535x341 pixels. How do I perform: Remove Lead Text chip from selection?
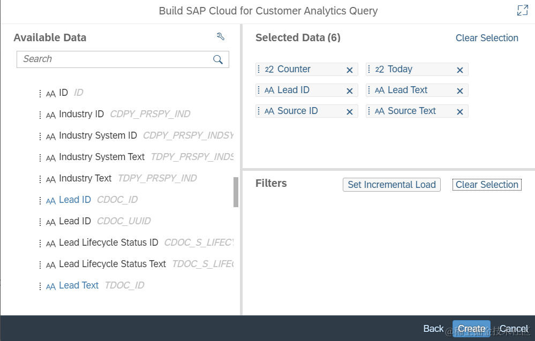pos(459,90)
